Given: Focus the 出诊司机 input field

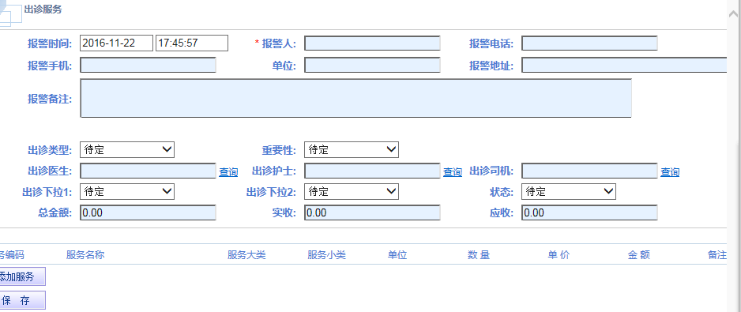Looking at the screenshot, I should coord(590,171).
